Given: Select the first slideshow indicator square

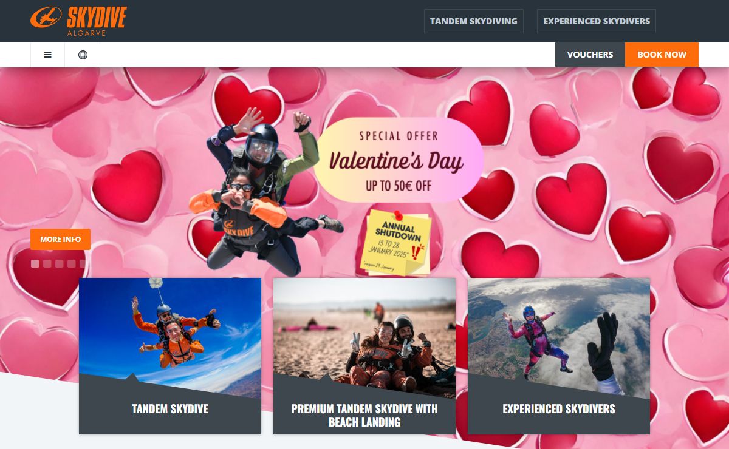Looking at the screenshot, I should pyautogui.click(x=35, y=263).
